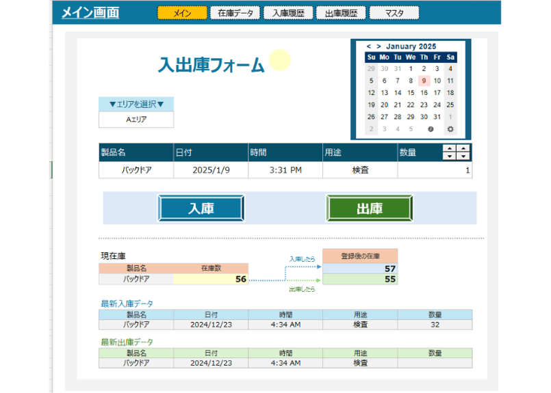Viewport: 551px width, 393px height.
Task: Pick January 15 in the calendar
Action: 411,93
